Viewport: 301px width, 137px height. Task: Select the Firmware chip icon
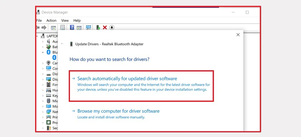(x=49, y=85)
